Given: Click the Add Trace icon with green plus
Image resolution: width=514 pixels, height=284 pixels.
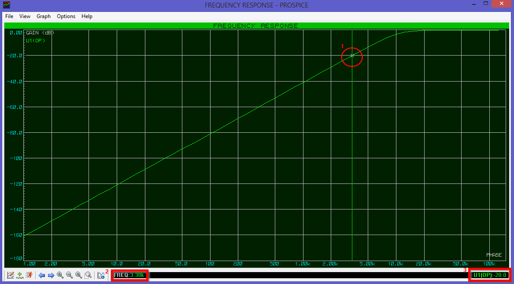Looking at the screenshot, I should [19, 276].
